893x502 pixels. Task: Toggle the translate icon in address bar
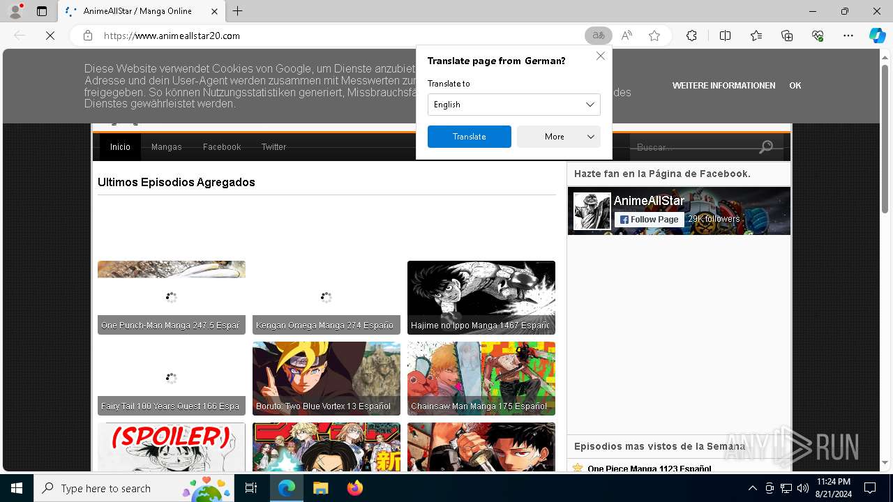pyautogui.click(x=598, y=36)
